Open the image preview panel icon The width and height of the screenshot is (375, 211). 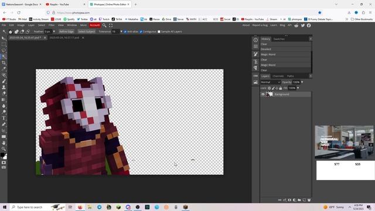pyautogui.click(x=255, y=82)
